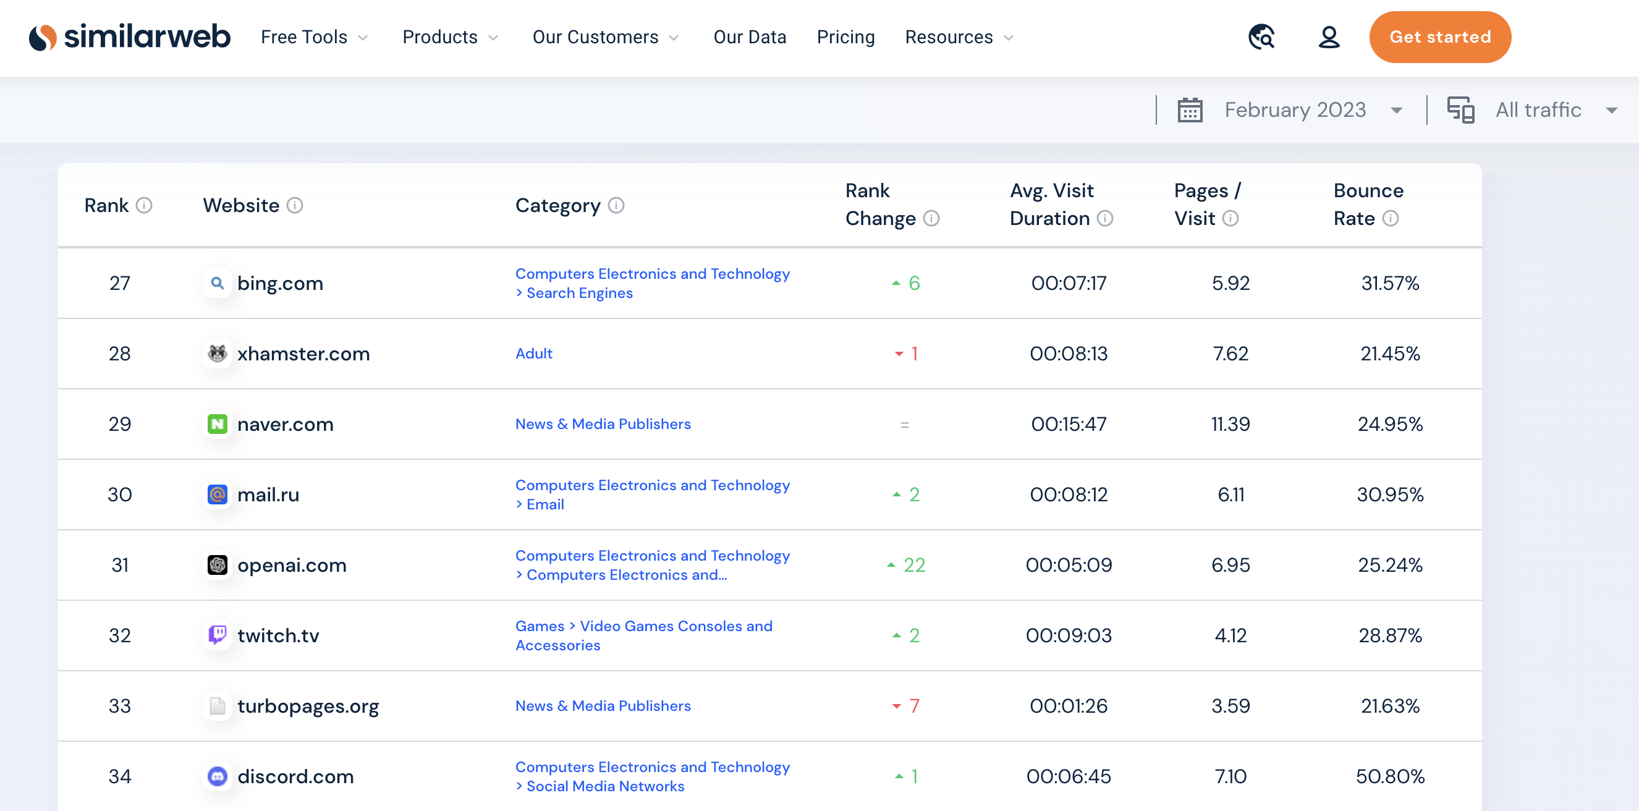This screenshot has width=1639, height=811.
Task: Click the info icon next to Category
Action: 616,205
